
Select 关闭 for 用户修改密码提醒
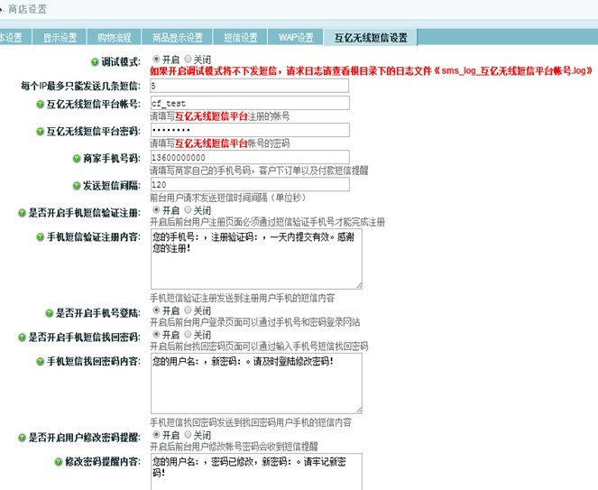188,434
